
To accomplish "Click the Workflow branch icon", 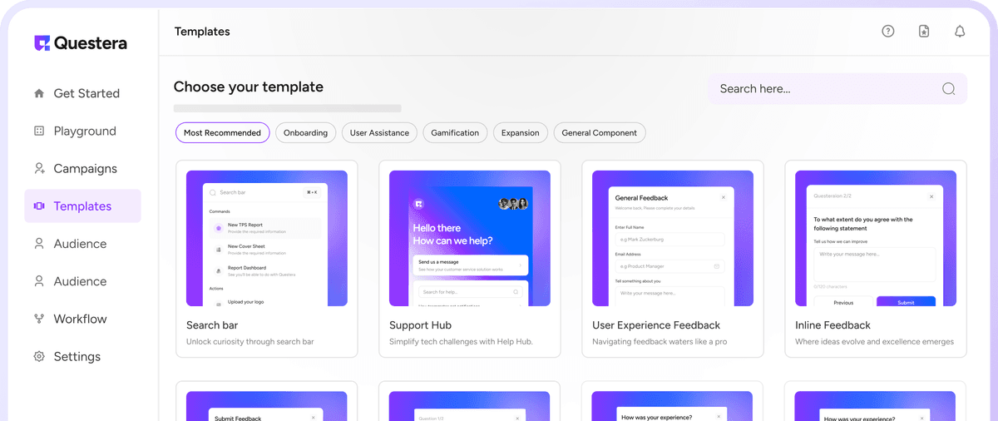I will click(39, 319).
